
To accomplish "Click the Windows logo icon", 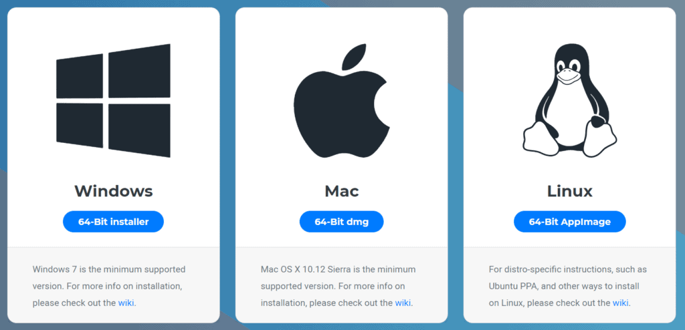I will [113, 100].
